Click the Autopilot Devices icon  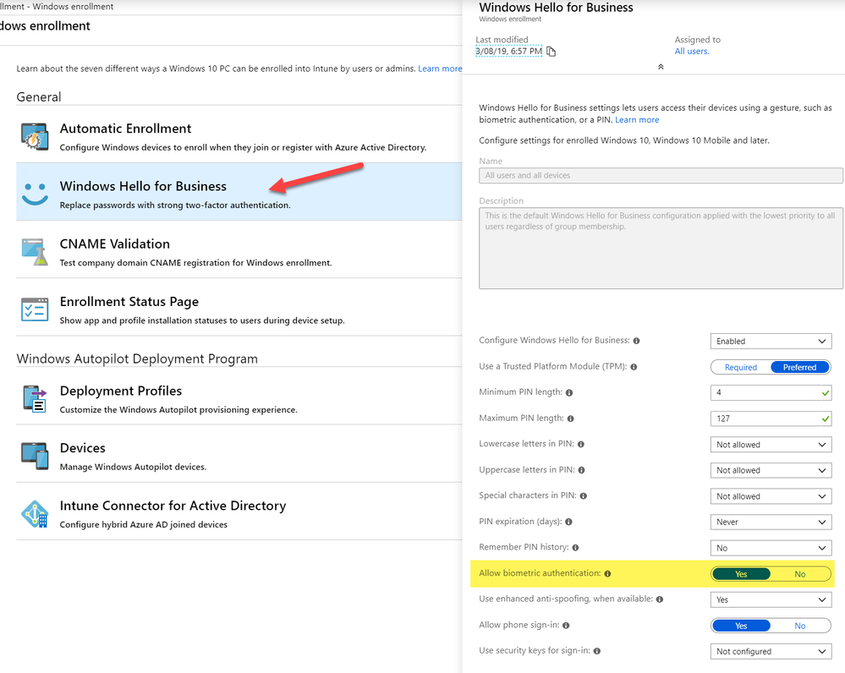click(x=35, y=456)
